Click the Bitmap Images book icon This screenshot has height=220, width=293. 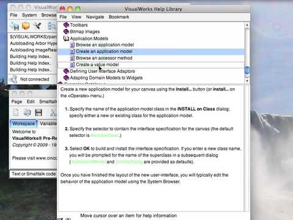(x=67, y=31)
